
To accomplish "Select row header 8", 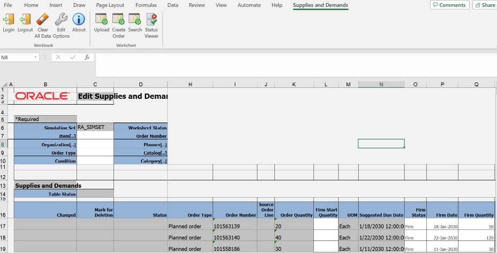I will coord(4,144).
